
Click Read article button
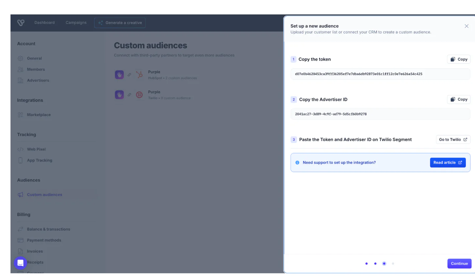(x=448, y=163)
